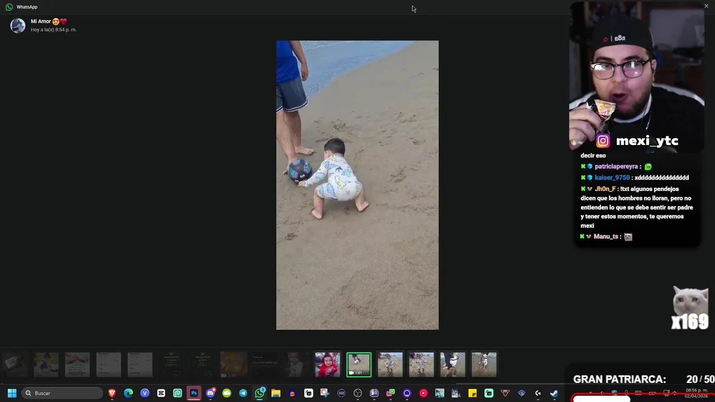Open the red YouTube Music taskbar icon
This screenshot has height=402, width=715.
coord(423,393)
